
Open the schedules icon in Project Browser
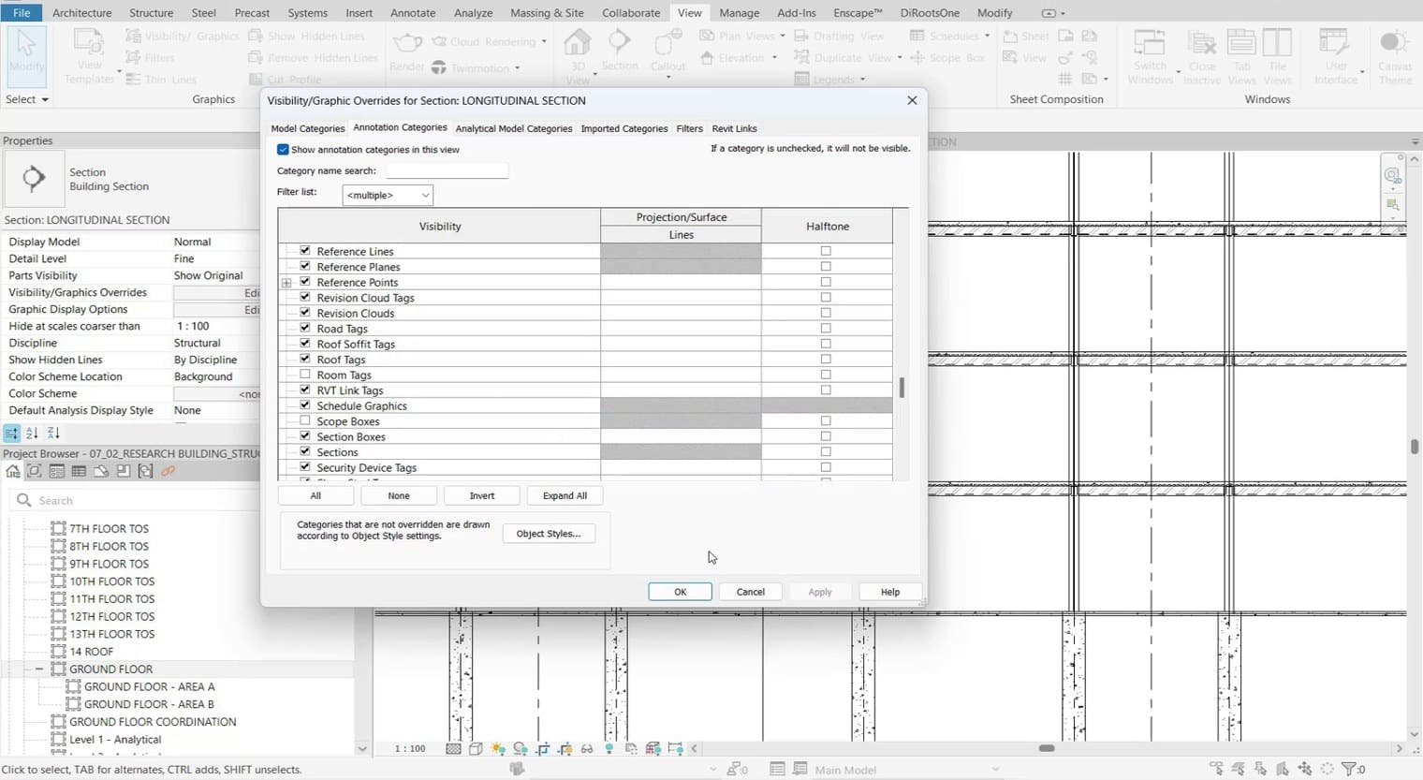tap(79, 471)
